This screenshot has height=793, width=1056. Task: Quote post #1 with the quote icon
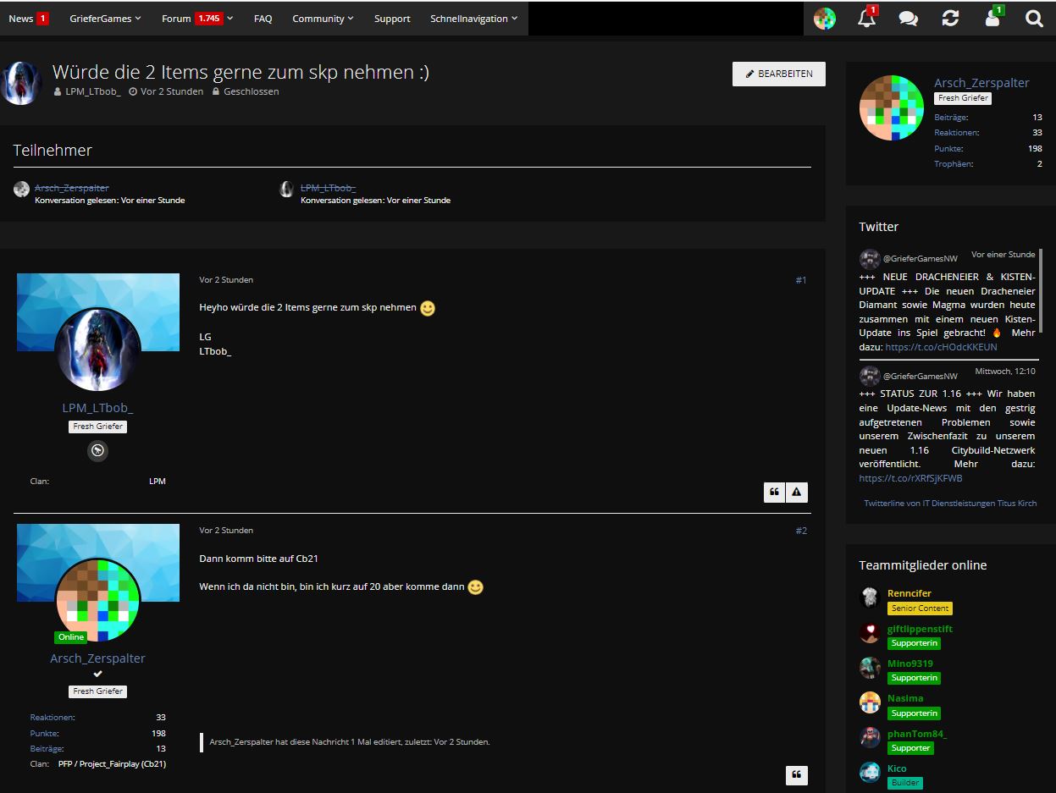[x=774, y=492]
